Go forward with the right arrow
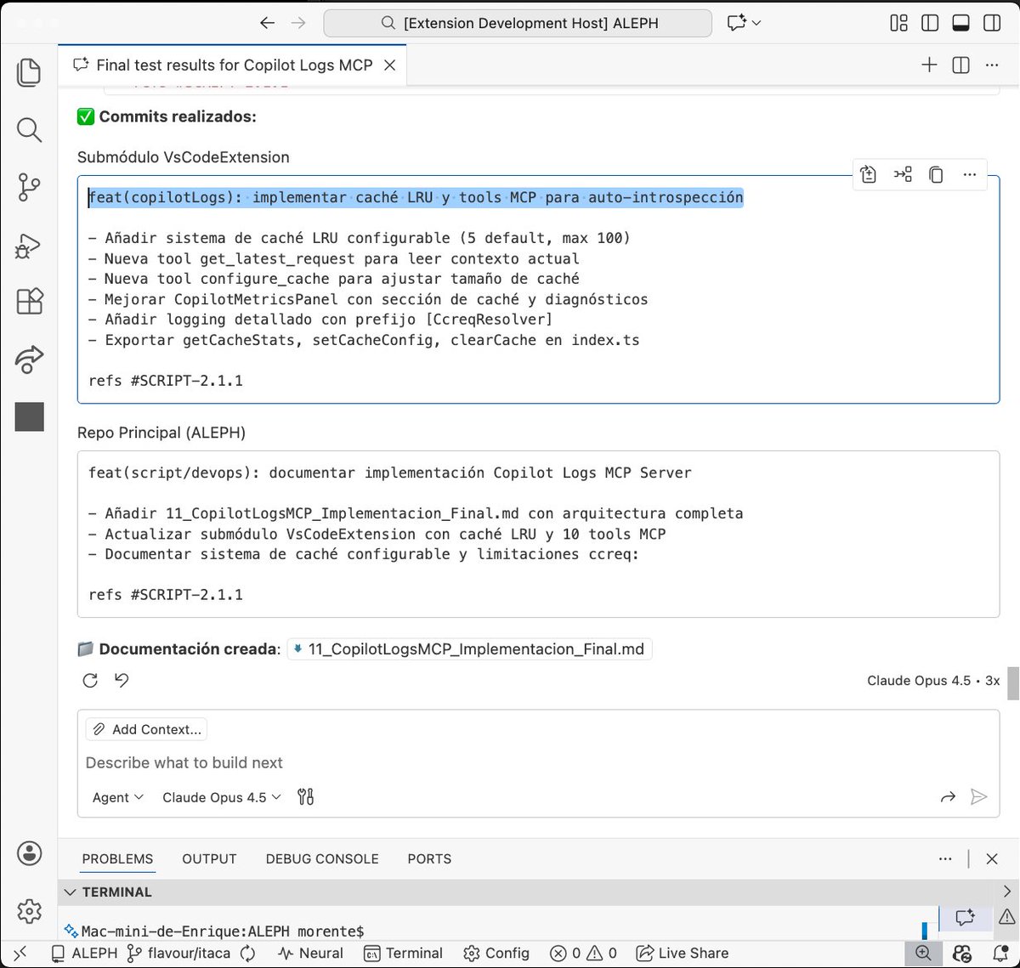1020x968 pixels. click(298, 23)
